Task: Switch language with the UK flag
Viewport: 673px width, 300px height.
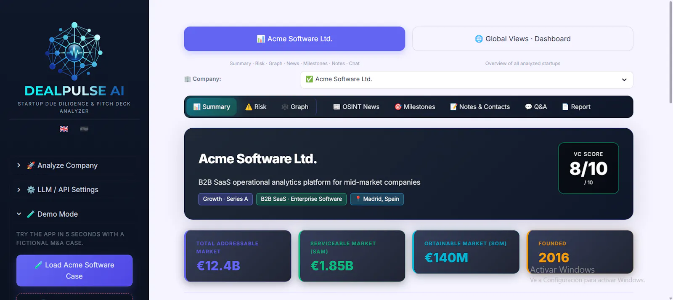Action: [64, 129]
